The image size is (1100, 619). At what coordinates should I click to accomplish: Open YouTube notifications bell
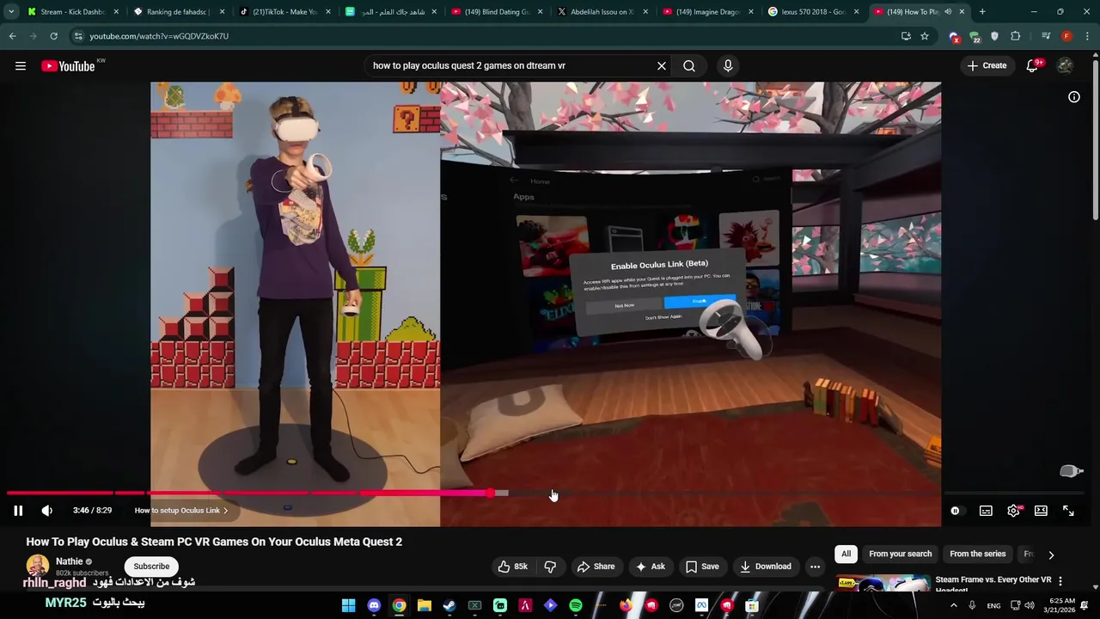click(1032, 66)
